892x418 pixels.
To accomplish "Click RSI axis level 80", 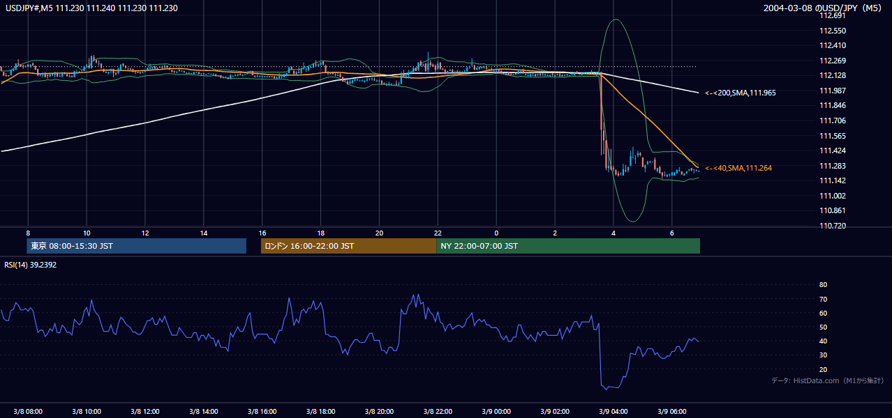I will coord(823,285).
